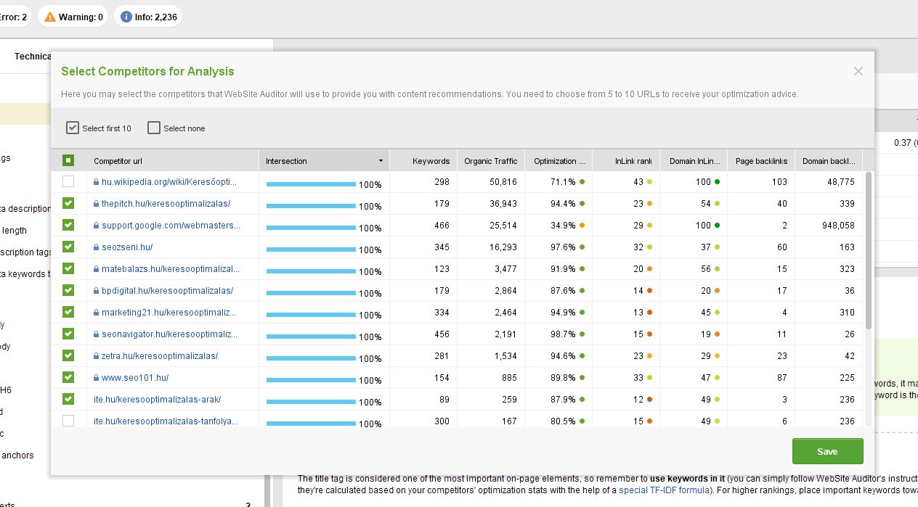Screen dimensions: 918x507
Task: Click the lock icon beside thepitch.hu
Action: (96, 204)
